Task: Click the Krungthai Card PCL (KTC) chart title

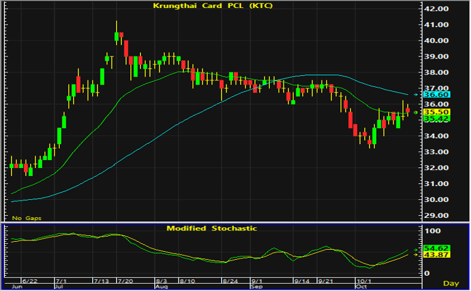Action: click(213, 6)
